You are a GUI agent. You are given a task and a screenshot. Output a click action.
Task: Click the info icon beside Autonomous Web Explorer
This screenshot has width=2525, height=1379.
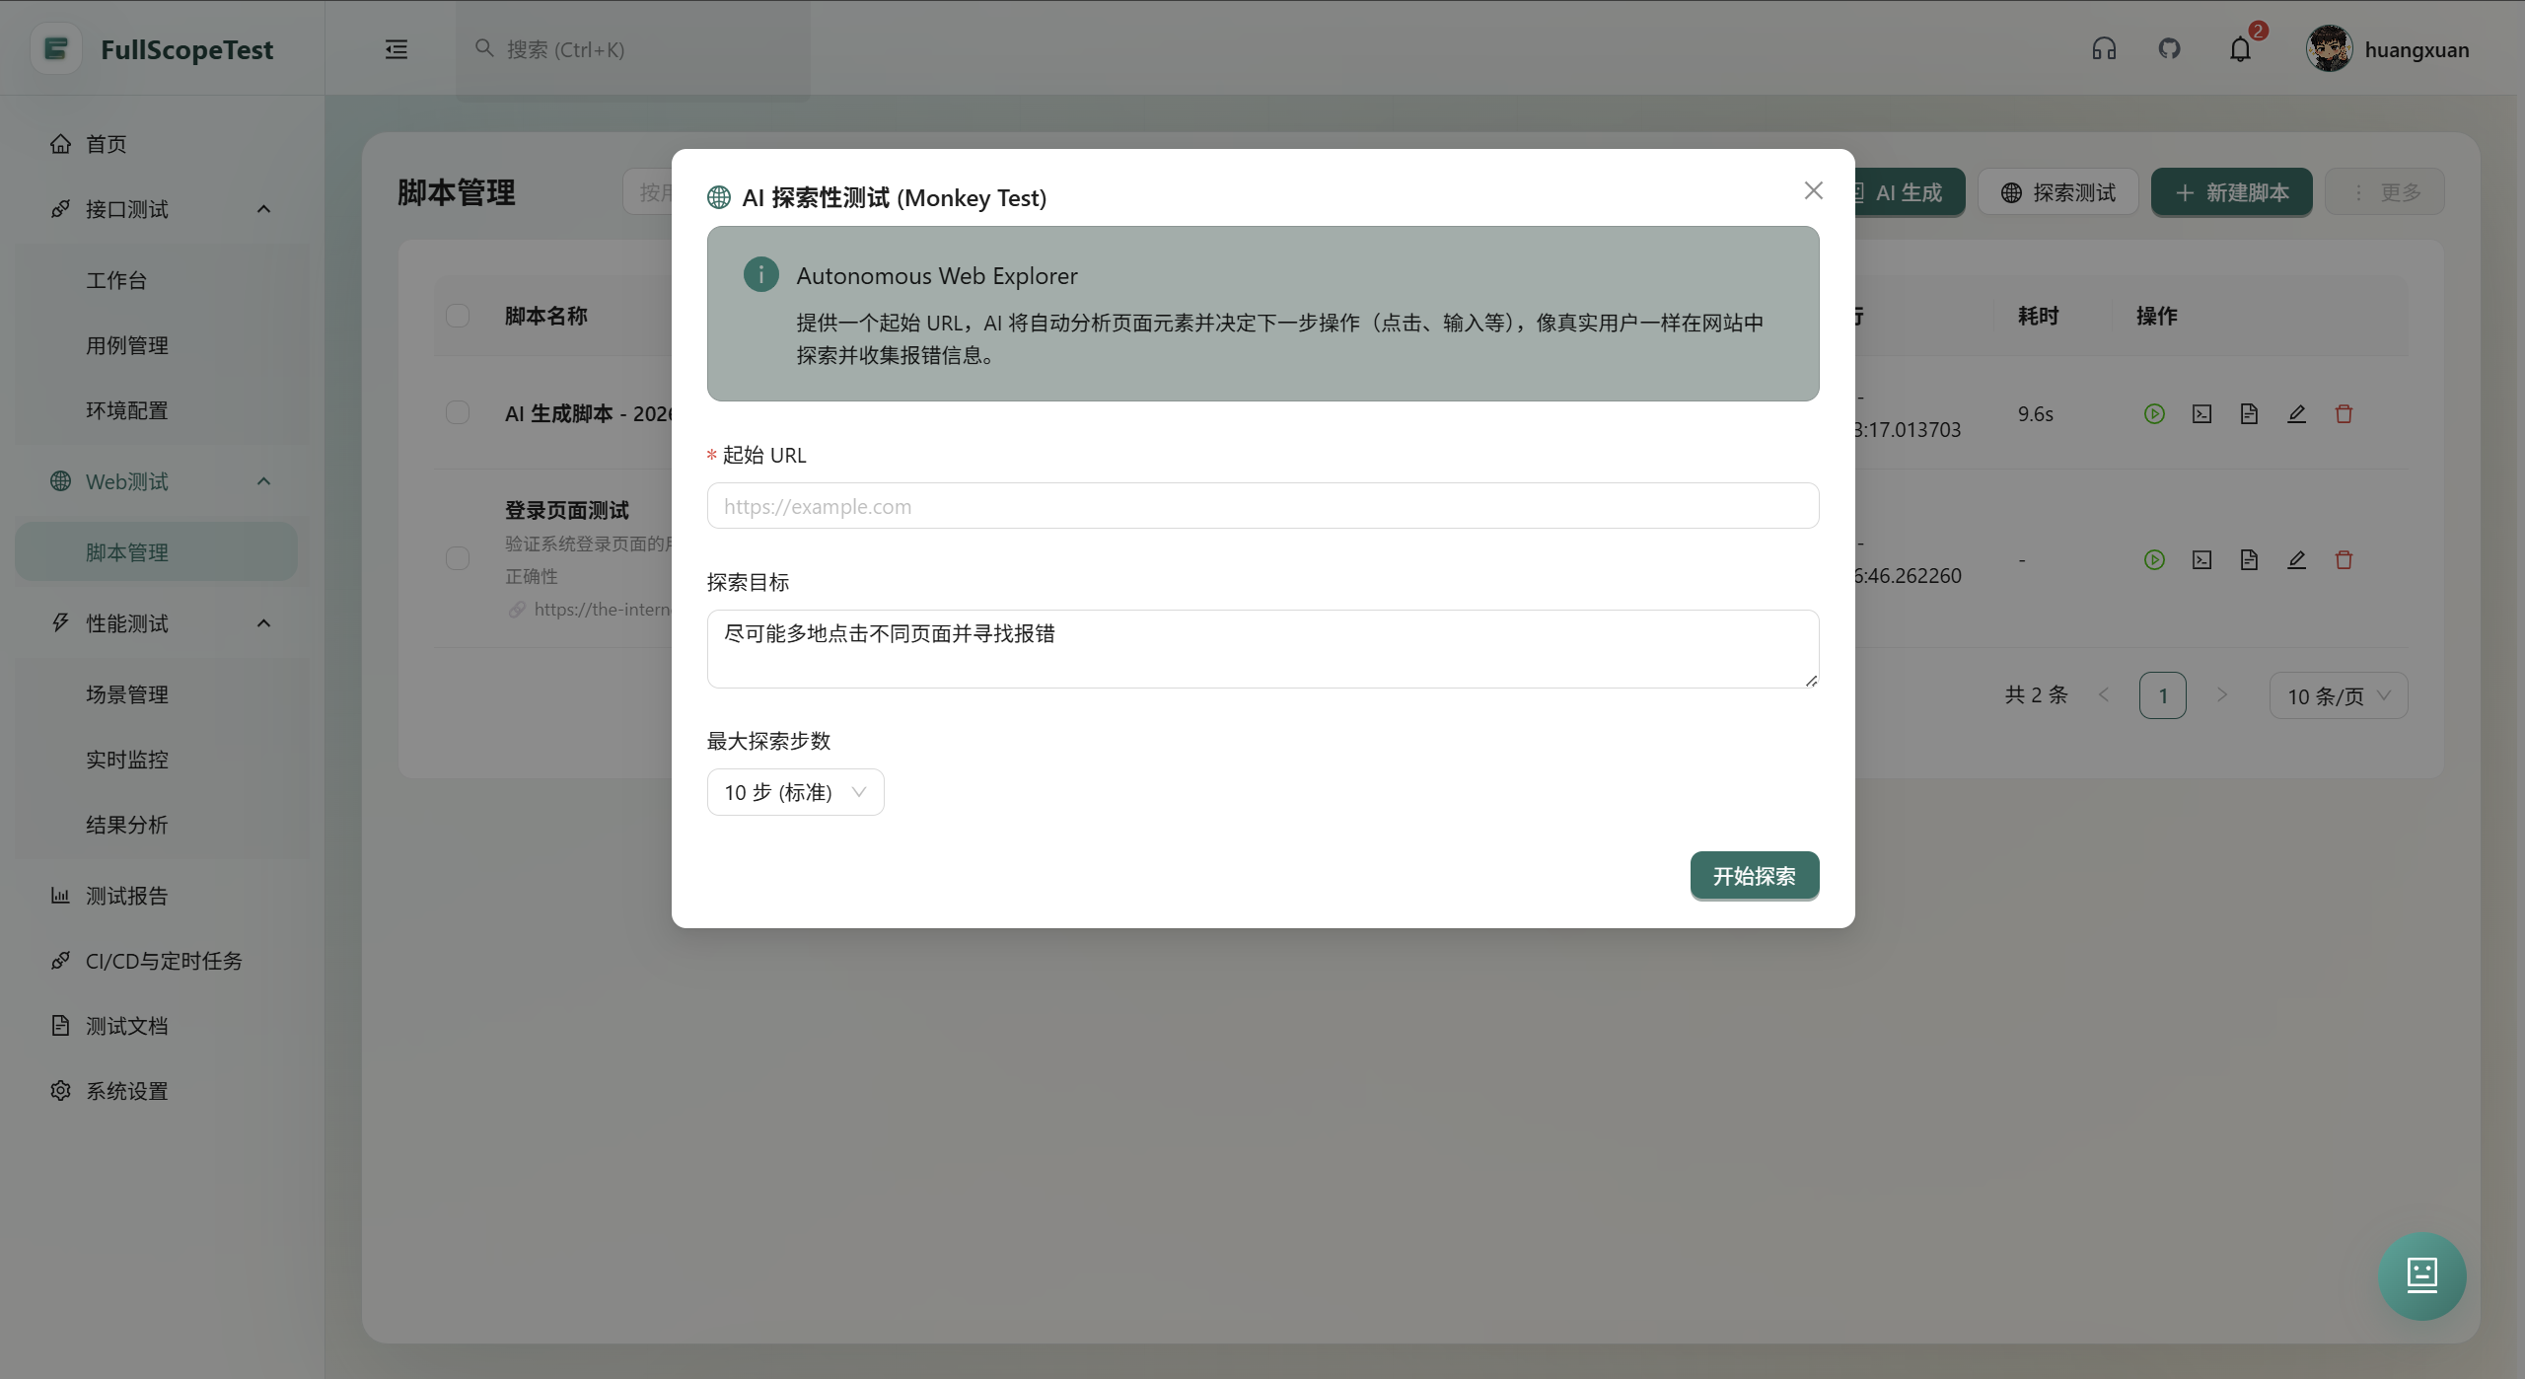tap(760, 274)
